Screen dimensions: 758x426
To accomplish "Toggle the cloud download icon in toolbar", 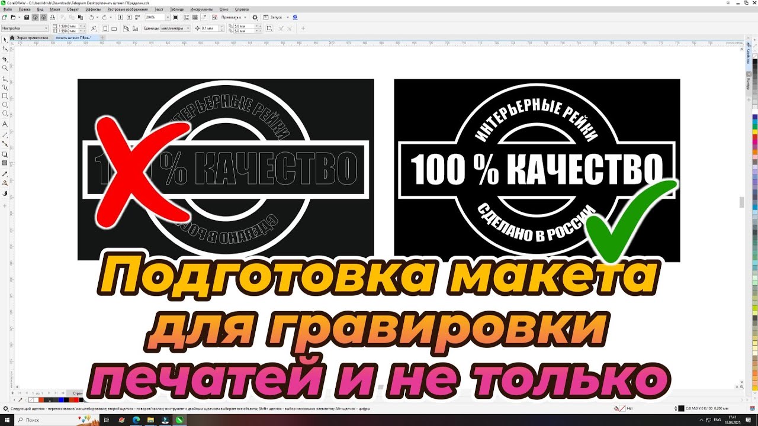I will [35, 17].
